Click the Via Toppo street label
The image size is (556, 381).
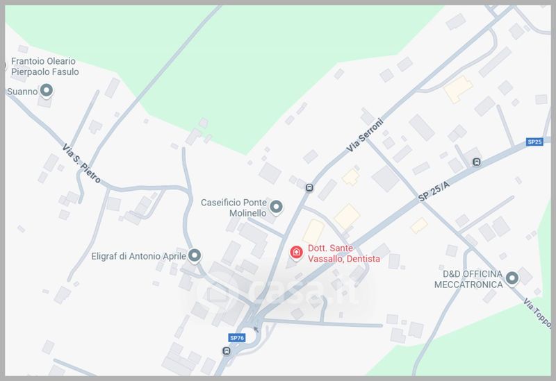coord(537,314)
